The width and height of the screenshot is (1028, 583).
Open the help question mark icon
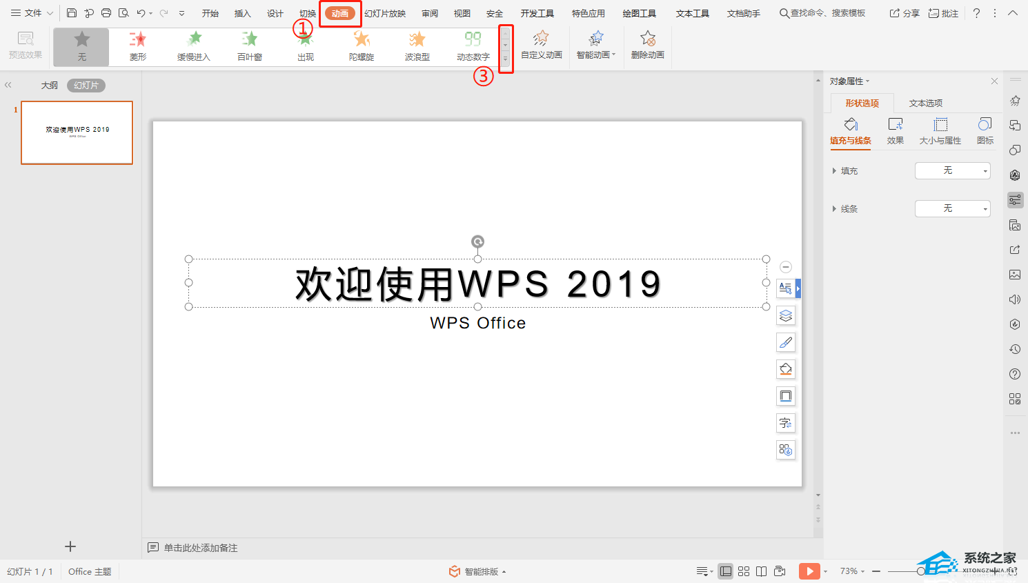point(976,13)
